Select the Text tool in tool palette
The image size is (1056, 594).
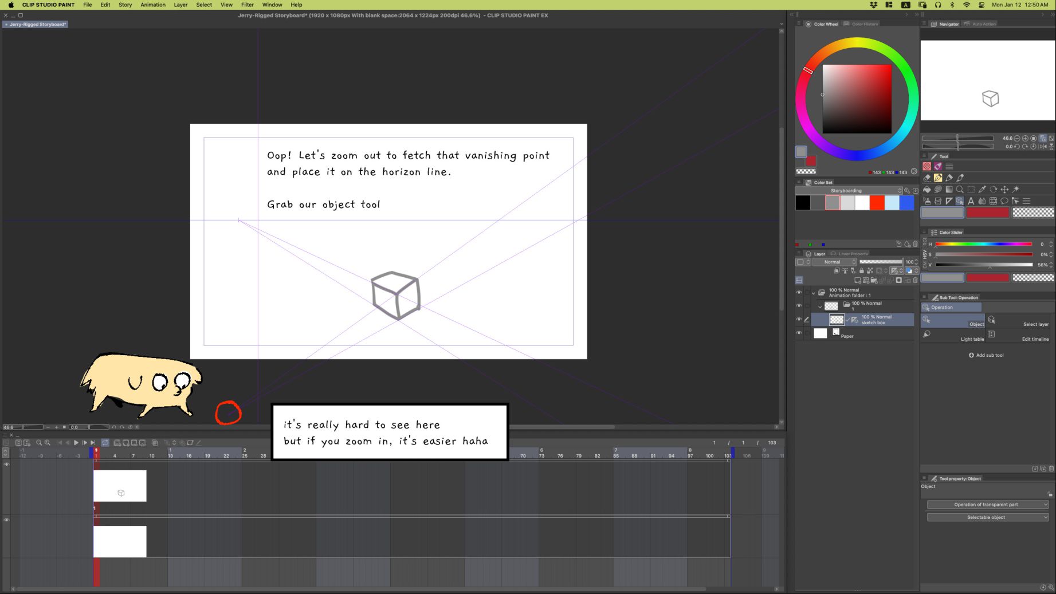click(x=971, y=201)
